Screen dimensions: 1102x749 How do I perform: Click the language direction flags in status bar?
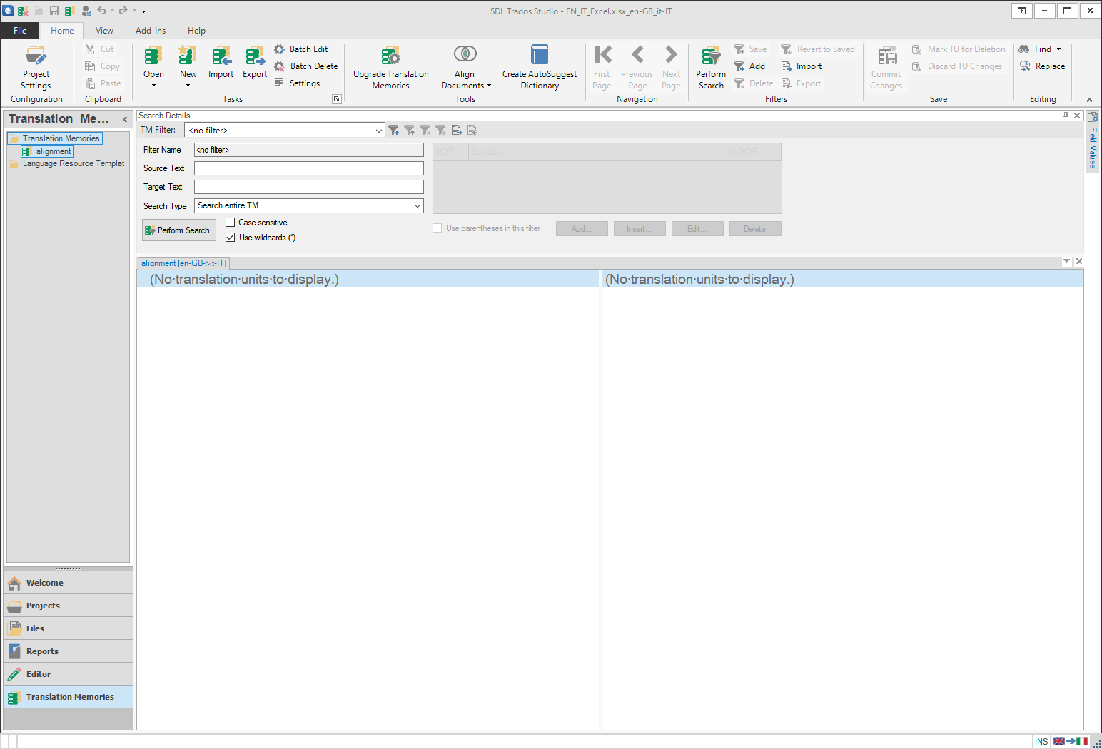1071,741
